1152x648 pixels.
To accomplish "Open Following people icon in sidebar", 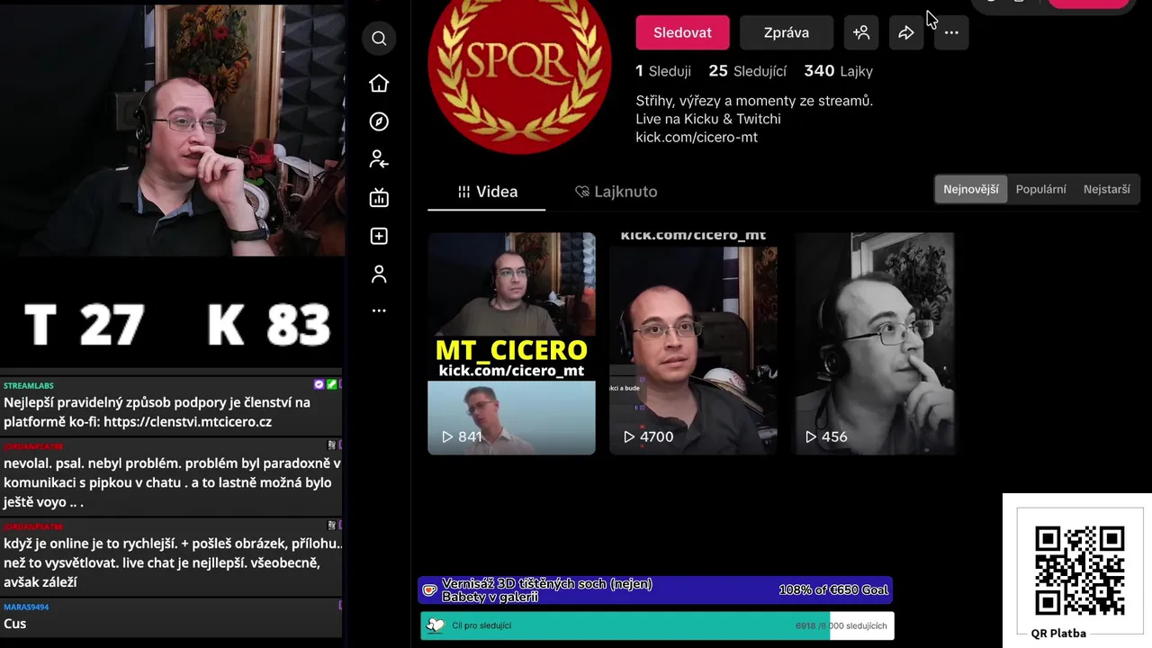I will (379, 159).
